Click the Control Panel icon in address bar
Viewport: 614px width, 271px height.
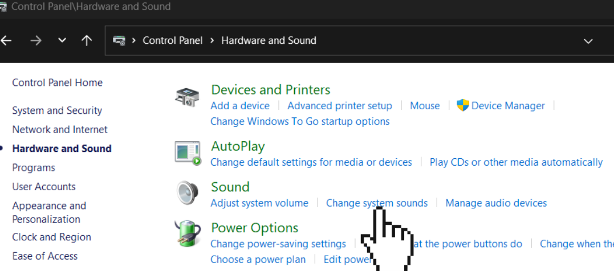click(x=119, y=40)
